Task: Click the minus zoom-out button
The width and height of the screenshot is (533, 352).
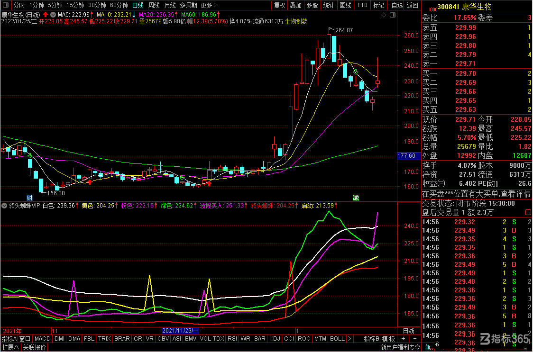Action: 414,339
